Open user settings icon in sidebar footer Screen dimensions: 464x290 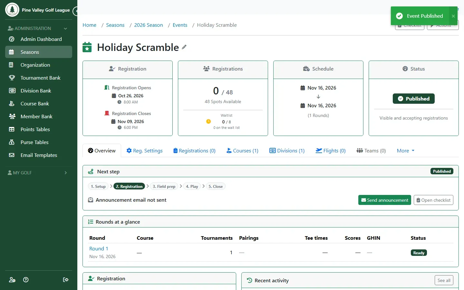pyautogui.click(x=12, y=280)
